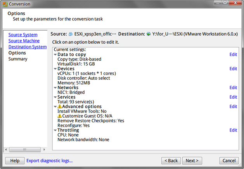Collapse the Networks section
The image size is (244, 169).
[x=55, y=88]
